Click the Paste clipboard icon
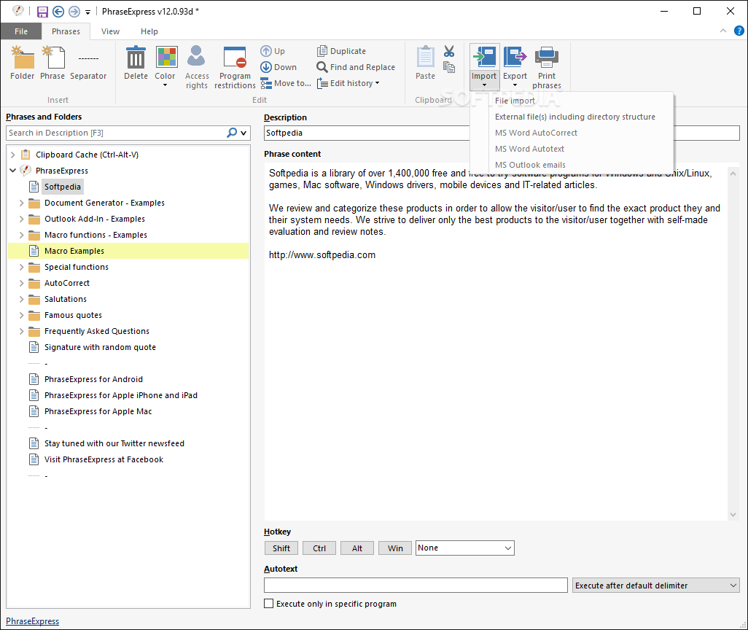Image resolution: width=748 pixels, height=630 pixels. pyautogui.click(x=425, y=58)
